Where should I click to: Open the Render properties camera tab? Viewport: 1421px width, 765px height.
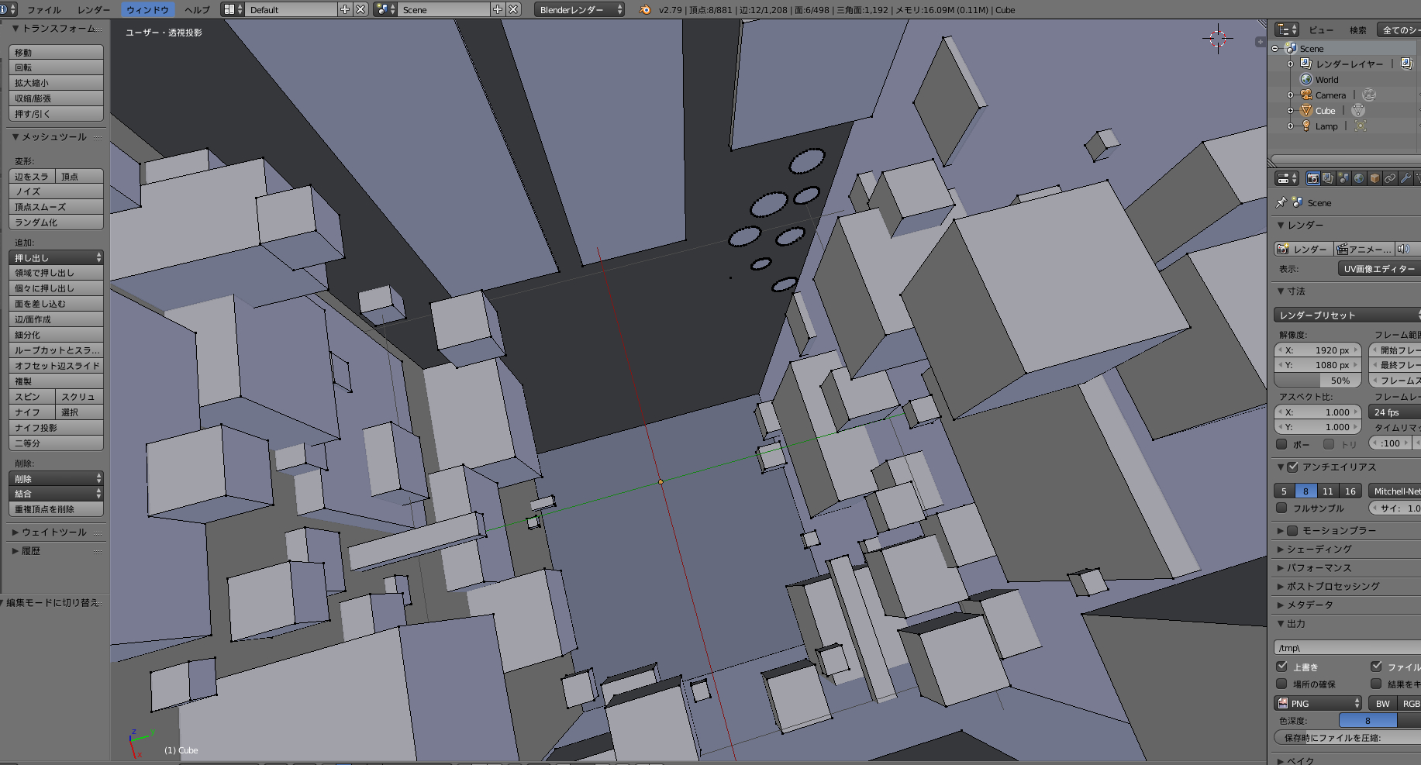pos(1312,178)
